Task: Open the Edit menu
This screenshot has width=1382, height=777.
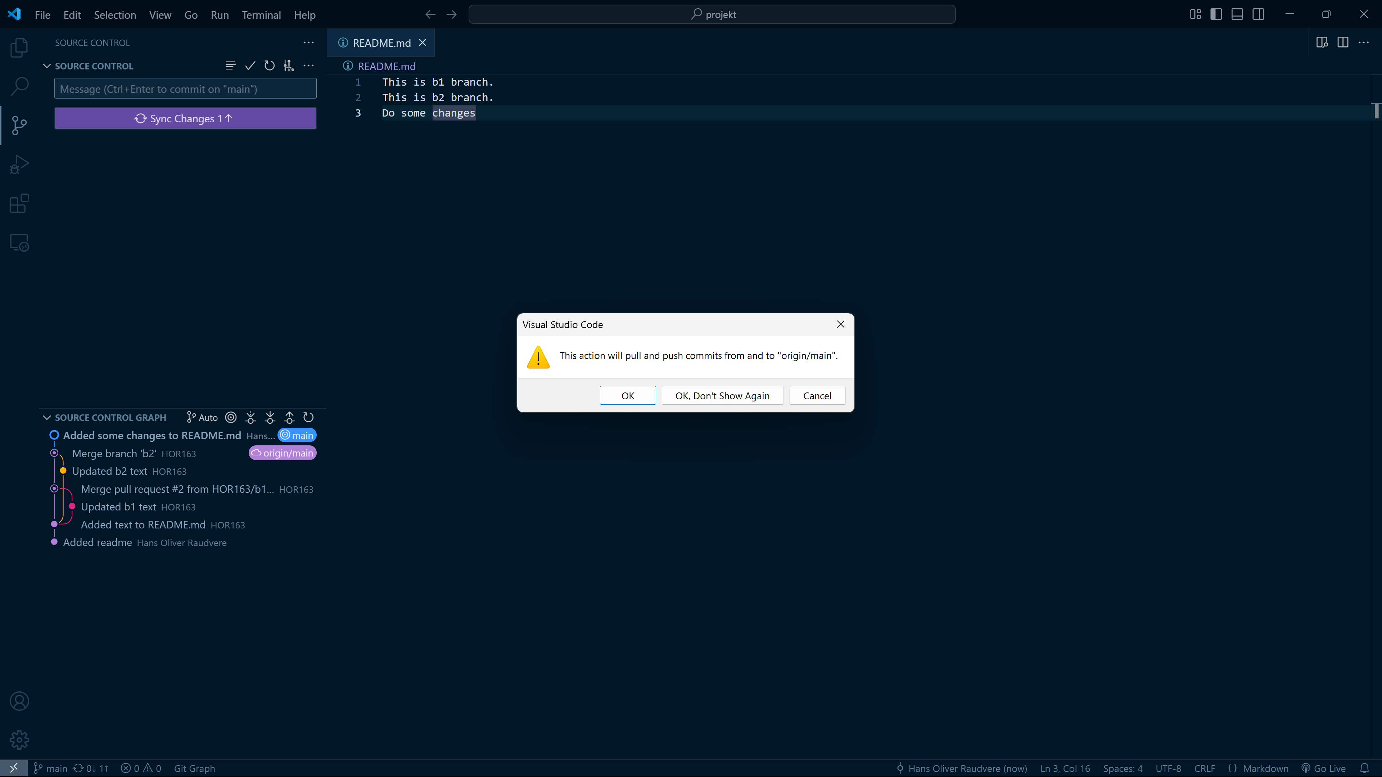Action: pyautogui.click(x=72, y=14)
